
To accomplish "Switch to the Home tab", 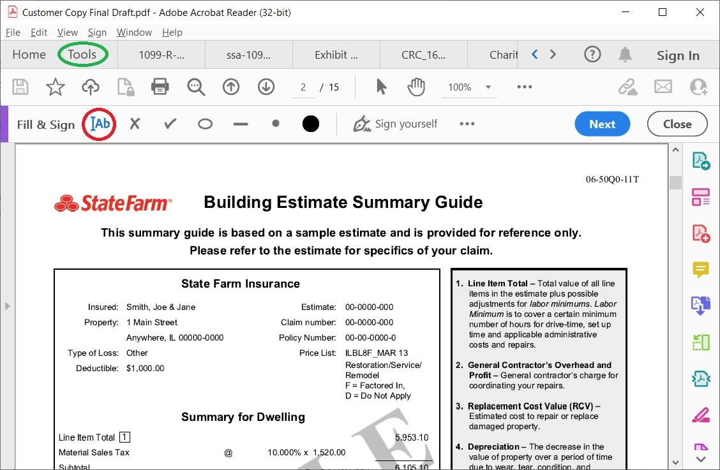I will [29, 55].
